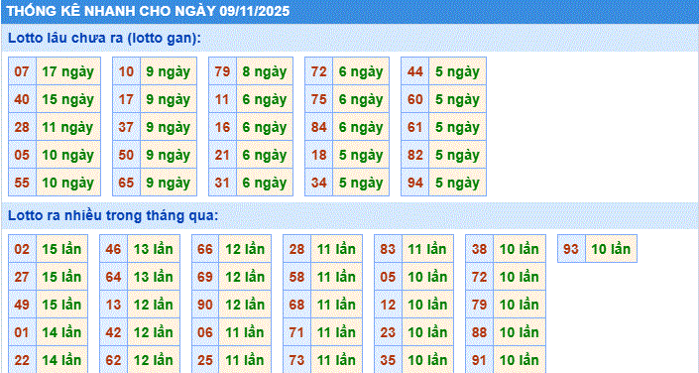
Task: Select lotto gan number 94
Action: (x=415, y=183)
